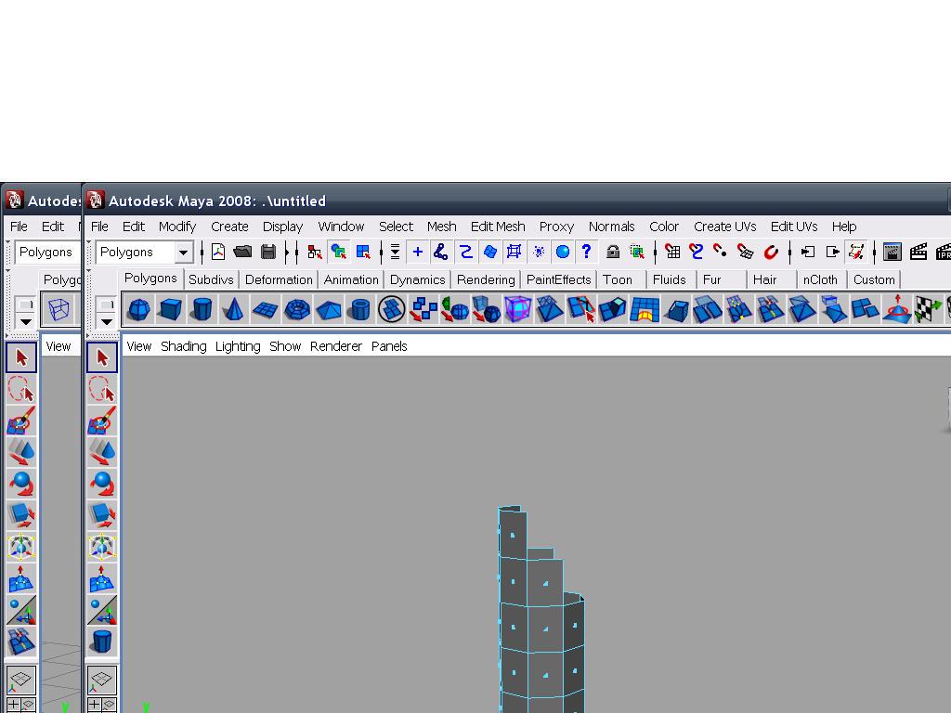Select the Scale tool in front window

[x=102, y=514]
